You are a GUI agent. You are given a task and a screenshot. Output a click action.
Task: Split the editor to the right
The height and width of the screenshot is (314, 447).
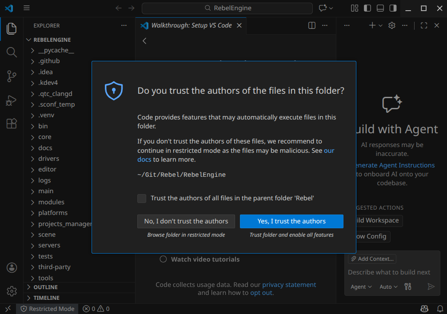(x=312, y=25)
